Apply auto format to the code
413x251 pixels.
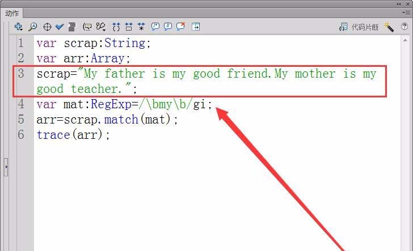(x=72, y=27)
